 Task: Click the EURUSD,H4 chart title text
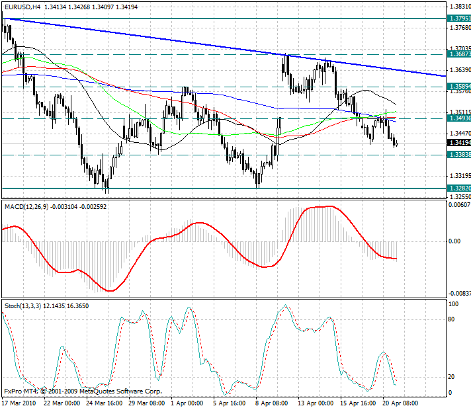(22, 7)
